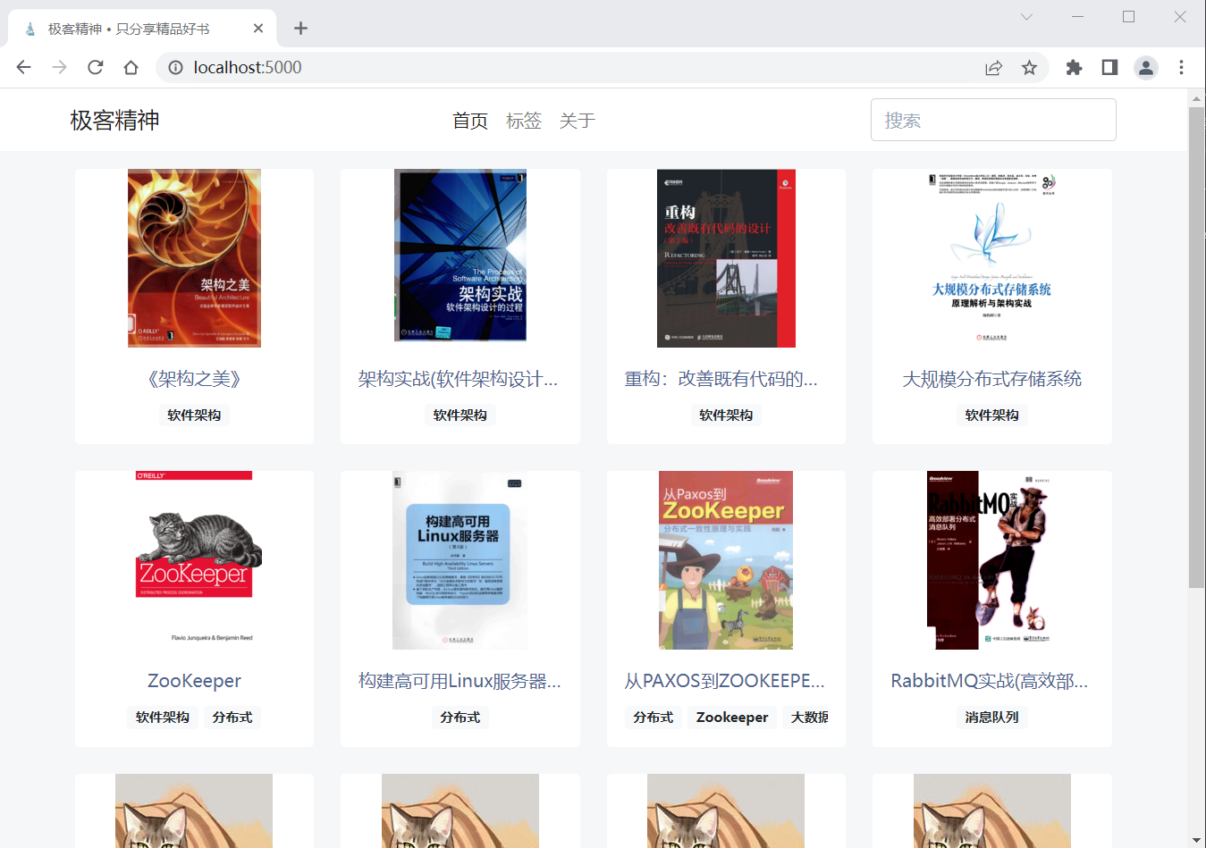This screenshot has height=848, width=1206.
Task: Select the Zookeeper tag badge
Action: [x=732, y=717]
